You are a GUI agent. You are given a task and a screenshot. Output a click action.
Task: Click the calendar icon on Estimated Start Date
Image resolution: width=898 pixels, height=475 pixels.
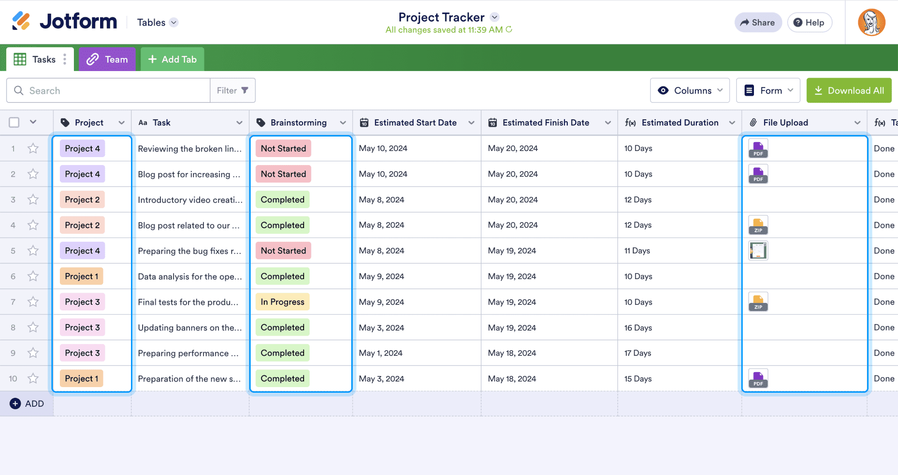364,122
